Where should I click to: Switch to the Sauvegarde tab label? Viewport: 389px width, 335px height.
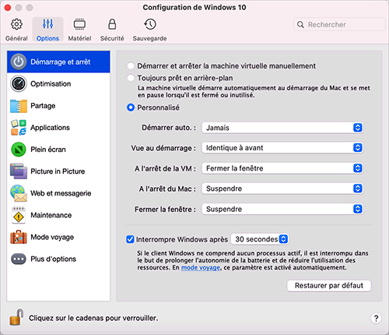149,38
